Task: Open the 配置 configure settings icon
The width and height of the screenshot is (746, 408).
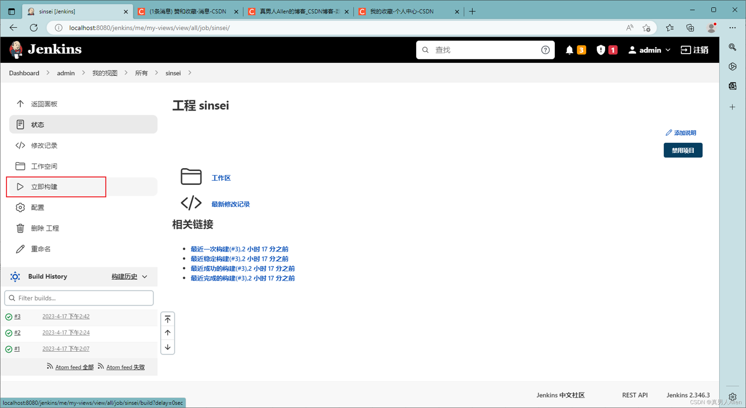Action: click(20, 207)
